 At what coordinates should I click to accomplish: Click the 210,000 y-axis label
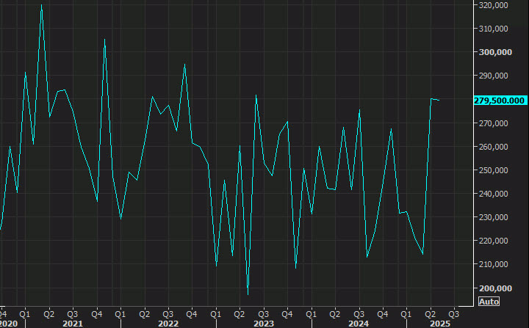point(493,264)
